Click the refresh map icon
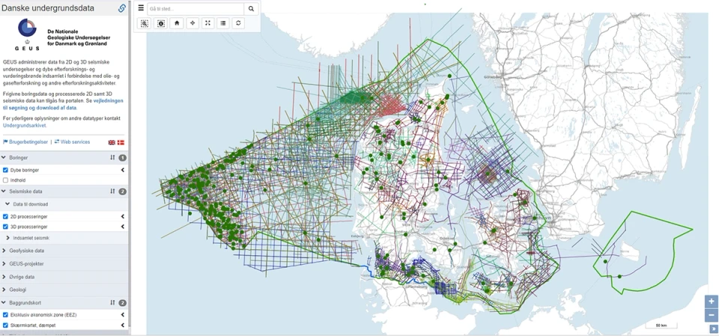The image size is (719, 336). [238, 23]
